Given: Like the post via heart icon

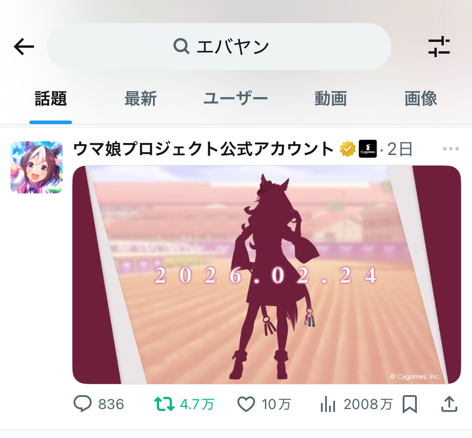Looking at the screenshot, I should (246, 404).
